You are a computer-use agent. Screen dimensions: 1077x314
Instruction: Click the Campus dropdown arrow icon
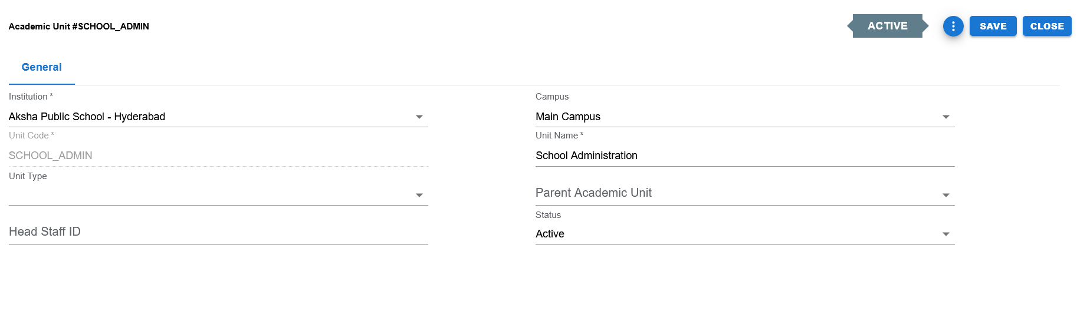(946, 117)
